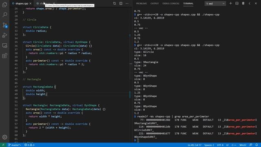Click the master branch indicator

[x=15, y=145]
